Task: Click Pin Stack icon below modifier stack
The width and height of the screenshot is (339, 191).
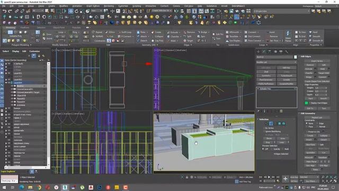Action: tap(258, 111)
